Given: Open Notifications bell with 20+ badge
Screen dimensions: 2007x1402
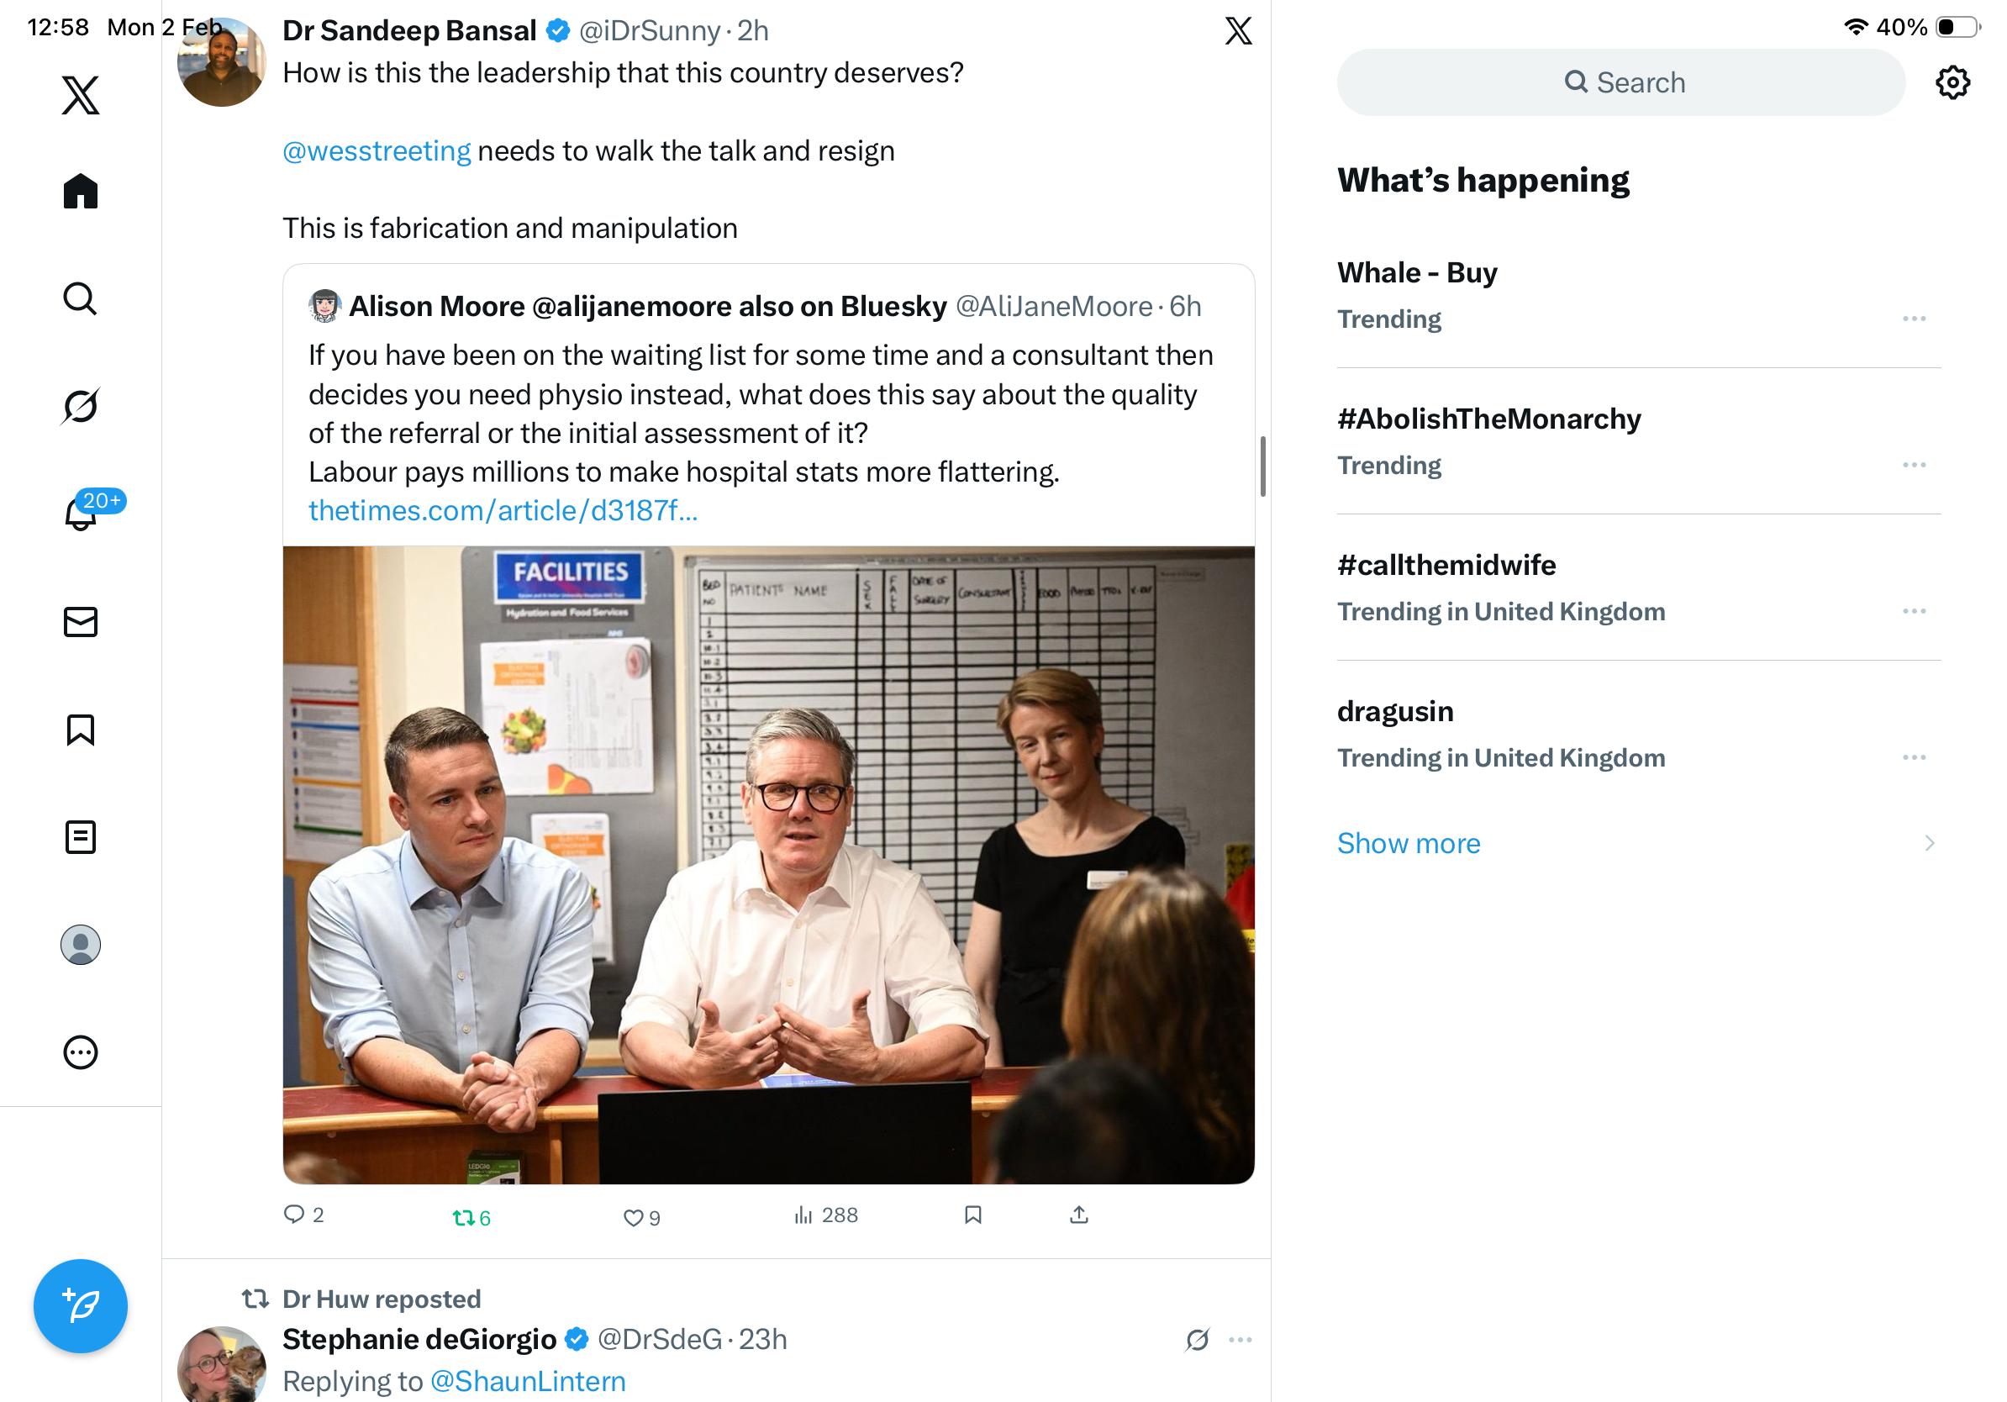Looking at the screenshot, I should tap(81, 514).
